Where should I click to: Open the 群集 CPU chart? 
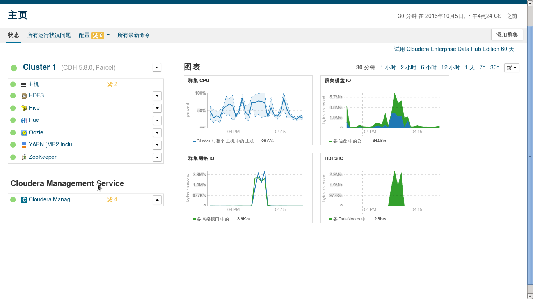248,110
